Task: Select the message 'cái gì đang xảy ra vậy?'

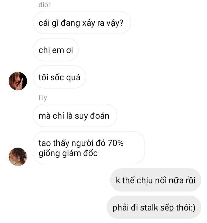Action: [82, 23]
